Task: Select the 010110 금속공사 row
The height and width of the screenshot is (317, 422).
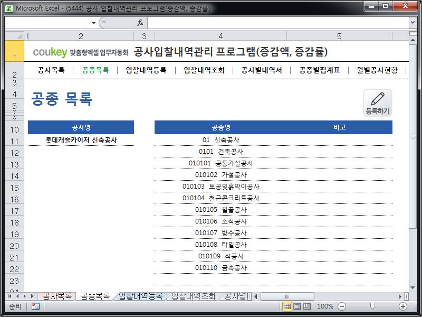Action: (x=273, y=268)
